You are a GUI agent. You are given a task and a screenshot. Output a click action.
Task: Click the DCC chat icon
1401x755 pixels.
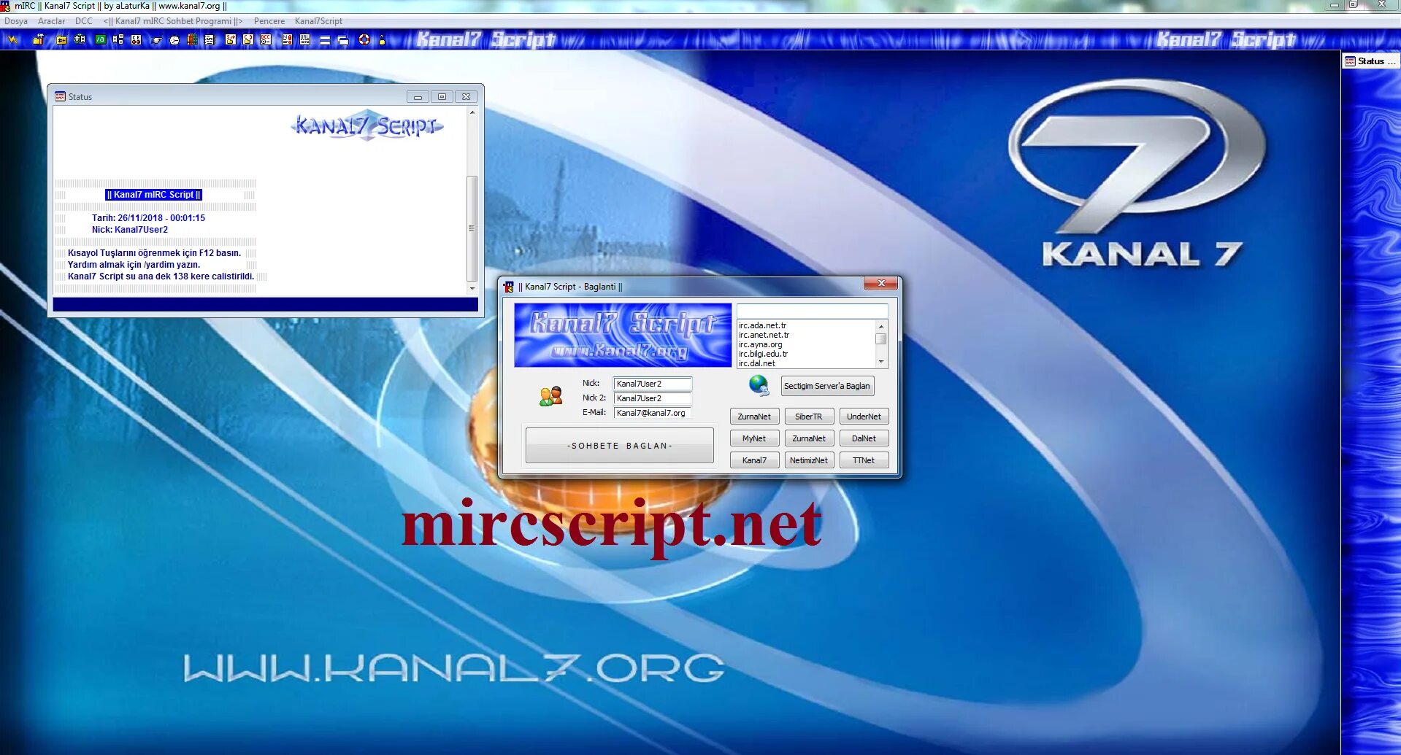248,39
